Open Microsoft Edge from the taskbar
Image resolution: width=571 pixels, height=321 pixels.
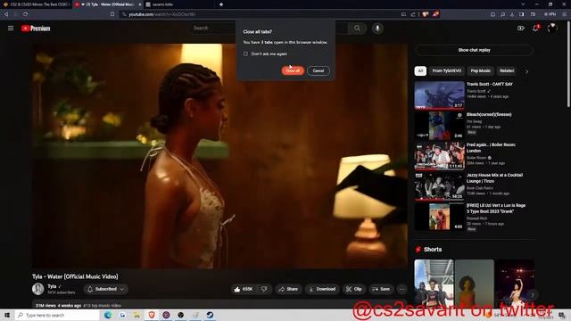coord(108,315)
